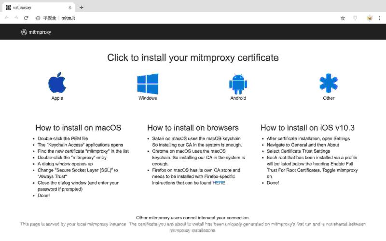Click the Apple label under the icon

click(x=57, y=98)
